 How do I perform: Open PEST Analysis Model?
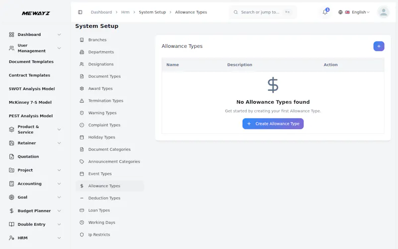(31, 116)
